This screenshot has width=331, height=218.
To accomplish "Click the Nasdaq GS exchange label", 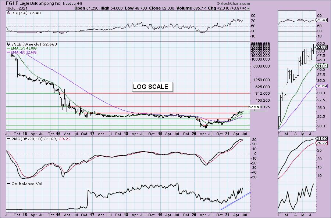I will 72,4.
